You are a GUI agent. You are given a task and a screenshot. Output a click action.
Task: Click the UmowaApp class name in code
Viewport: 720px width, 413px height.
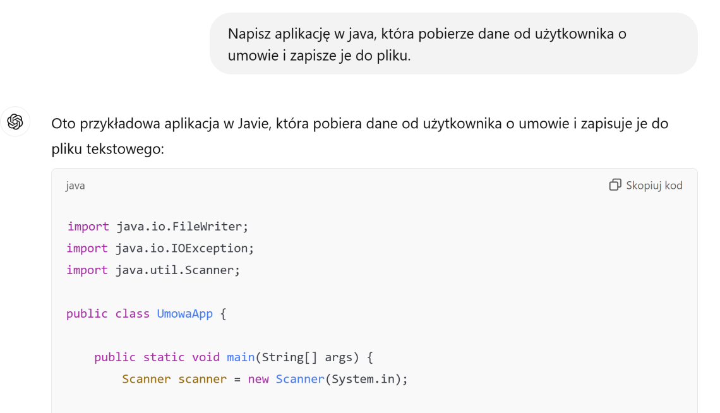point(184,313)
